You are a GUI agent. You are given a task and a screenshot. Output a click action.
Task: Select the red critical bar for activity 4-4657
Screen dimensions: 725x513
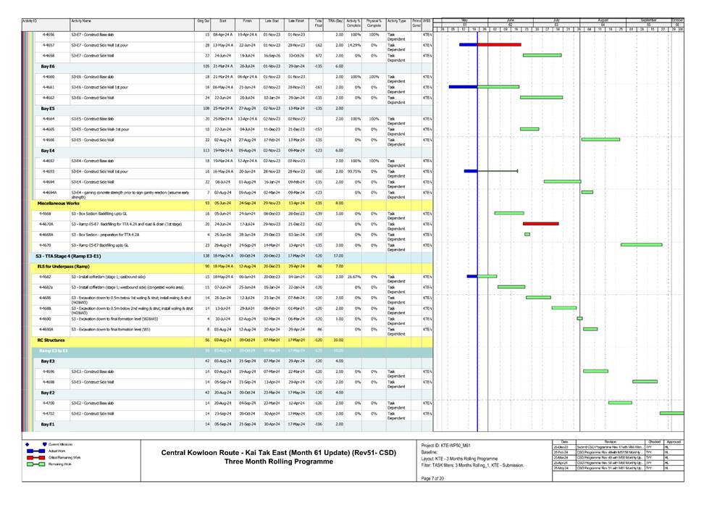click(x=499, y=44)
